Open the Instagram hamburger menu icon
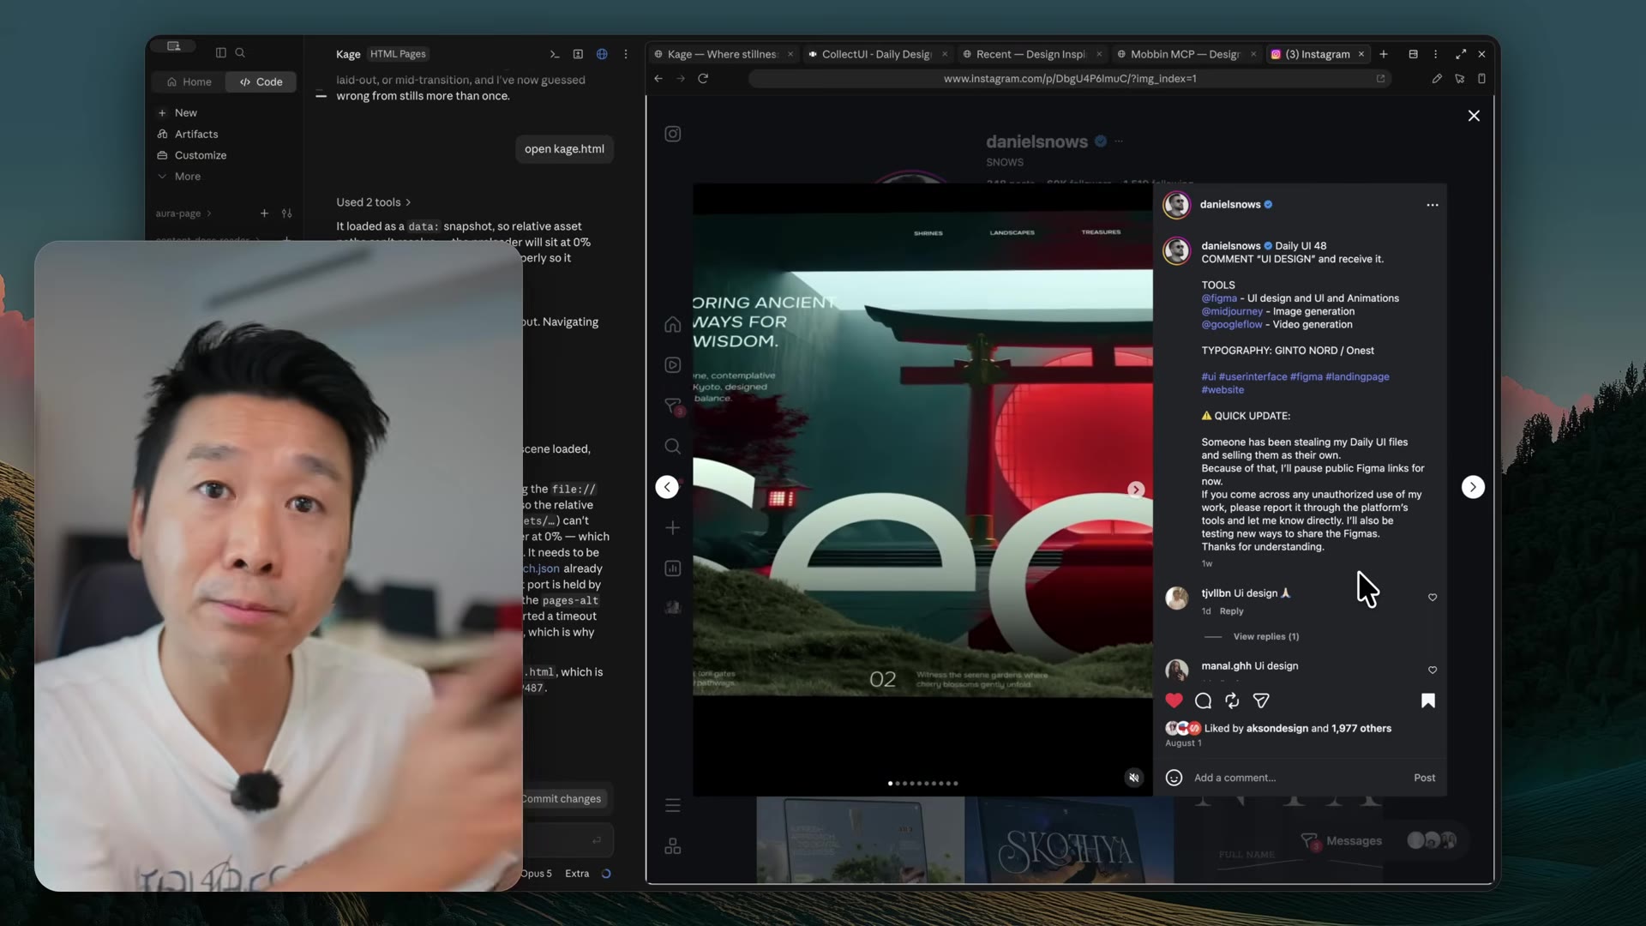The image size is (1646, 926). tap(673, 805)
